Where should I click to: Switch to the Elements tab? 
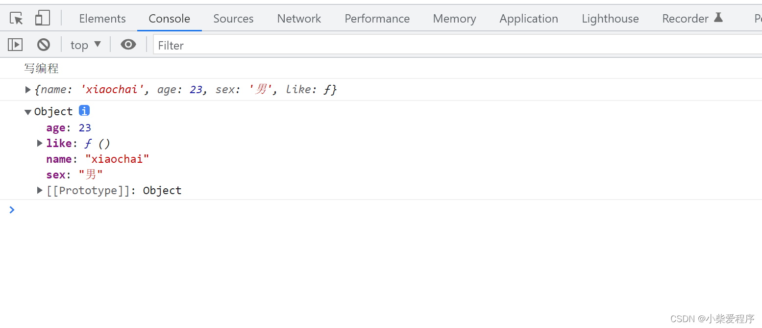(102, 19)
